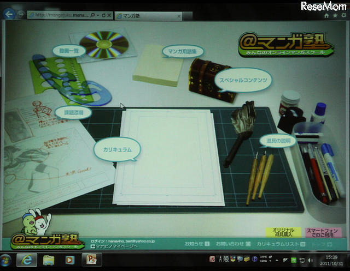
Task: Close the マンガ塾 tab
Action: 179,16
